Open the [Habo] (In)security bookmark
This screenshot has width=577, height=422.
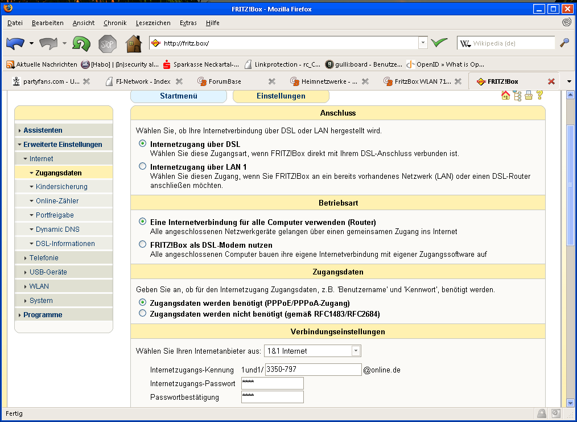click(120, 64)
